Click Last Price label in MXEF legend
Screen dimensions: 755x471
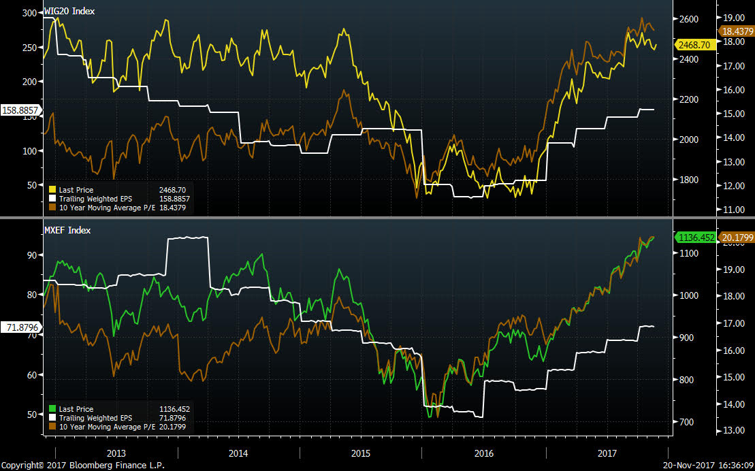coord(76,409)
